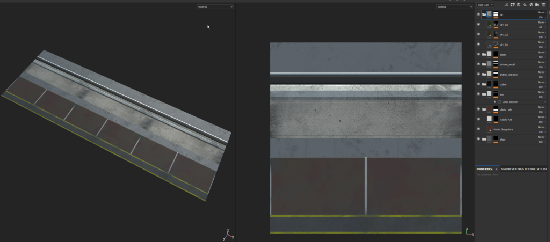Click the dark rubber group color thumbnail

(489, 84)
